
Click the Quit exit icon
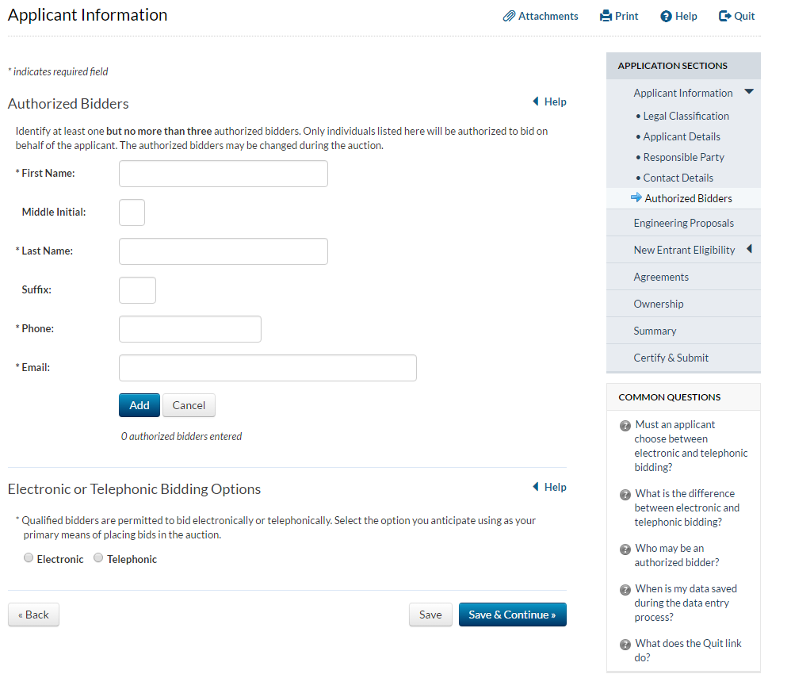click(724, 16)
